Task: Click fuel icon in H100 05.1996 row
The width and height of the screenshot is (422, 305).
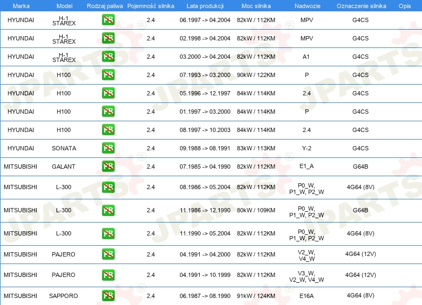Action: [x=108, y=93]
